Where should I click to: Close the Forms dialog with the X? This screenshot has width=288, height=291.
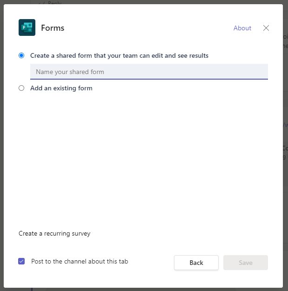tap(266, 28)
